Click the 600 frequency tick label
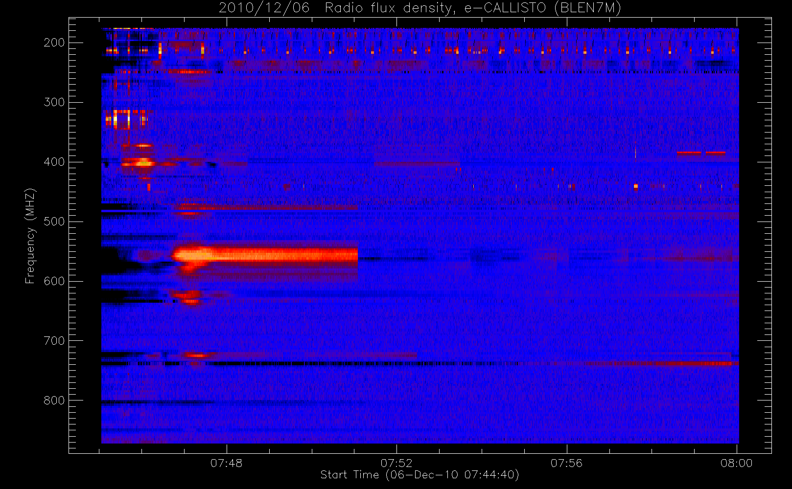 [x=54, y=281]
